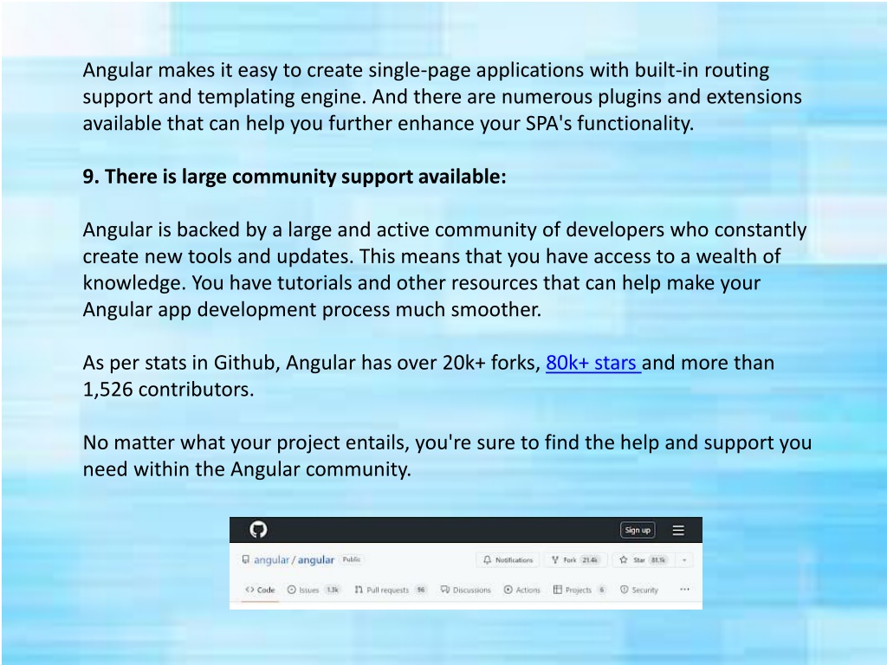Click the Notifications bell button

(508, 560)
